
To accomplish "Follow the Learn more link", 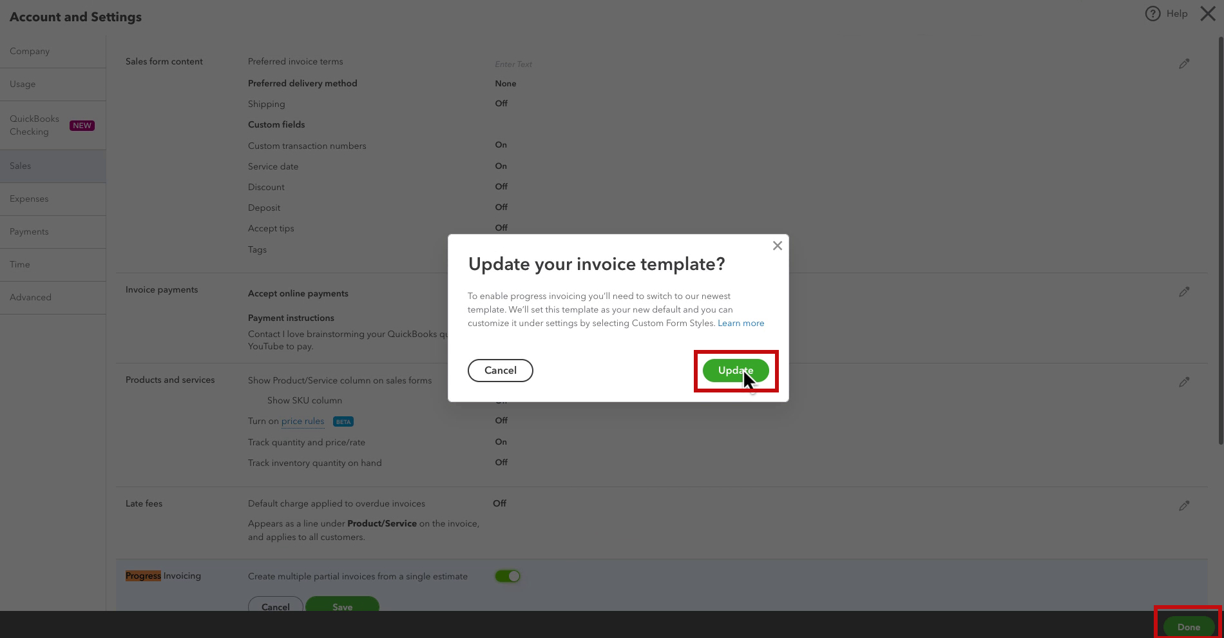I will coord(741,324).
